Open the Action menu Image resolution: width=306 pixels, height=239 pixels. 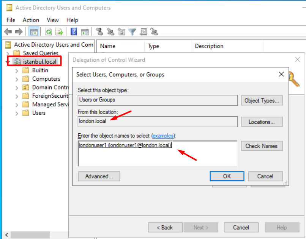(31, 20)
